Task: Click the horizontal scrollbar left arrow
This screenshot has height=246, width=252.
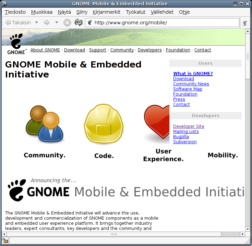Action: pos(4,234)
